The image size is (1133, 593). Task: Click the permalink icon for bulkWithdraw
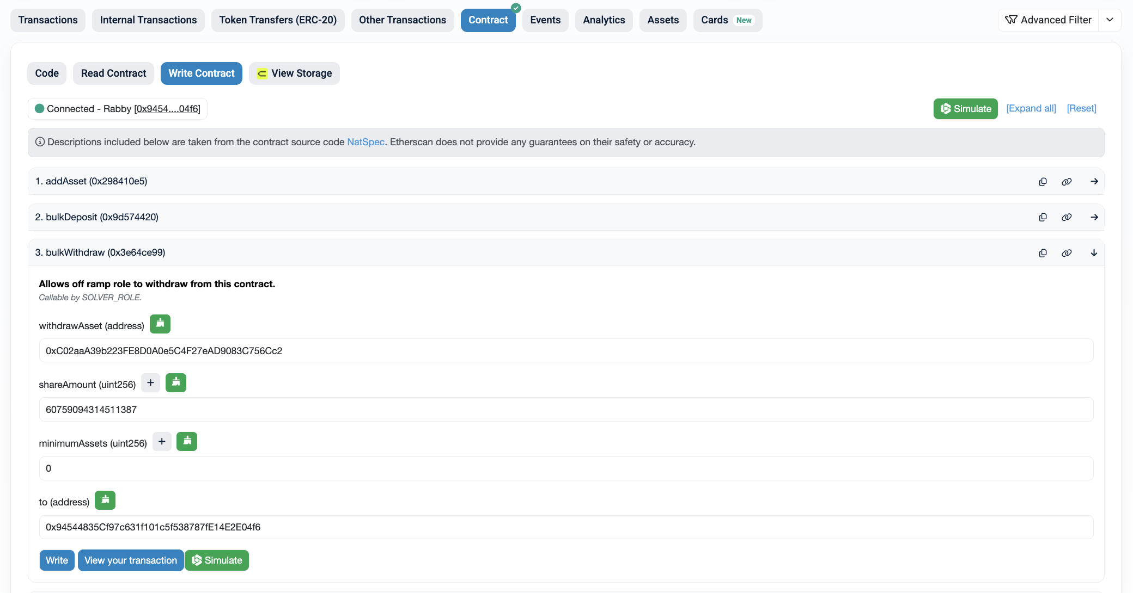click(x=1067, y=253)
